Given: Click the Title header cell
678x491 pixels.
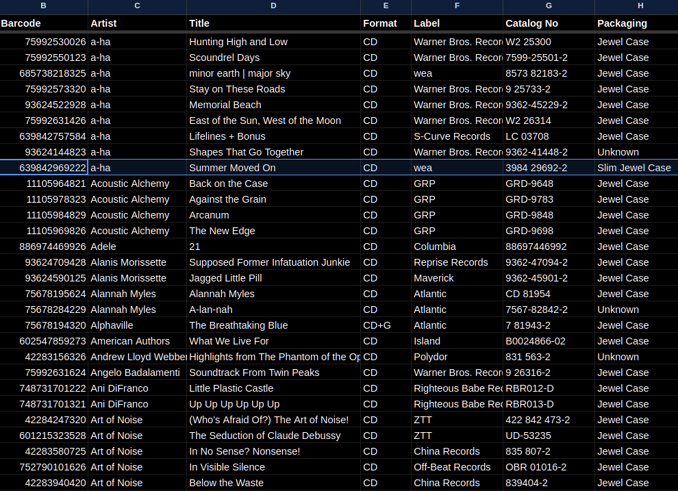Looking at the screenshot, I should click(x=273, y=23).
